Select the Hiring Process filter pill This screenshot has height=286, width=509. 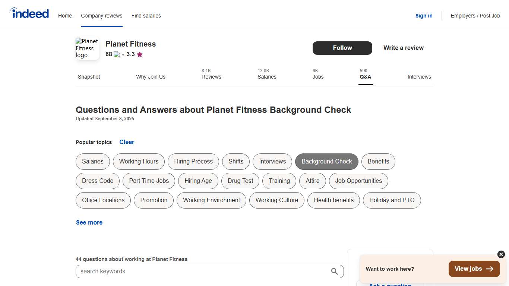[x=193, y=161]
